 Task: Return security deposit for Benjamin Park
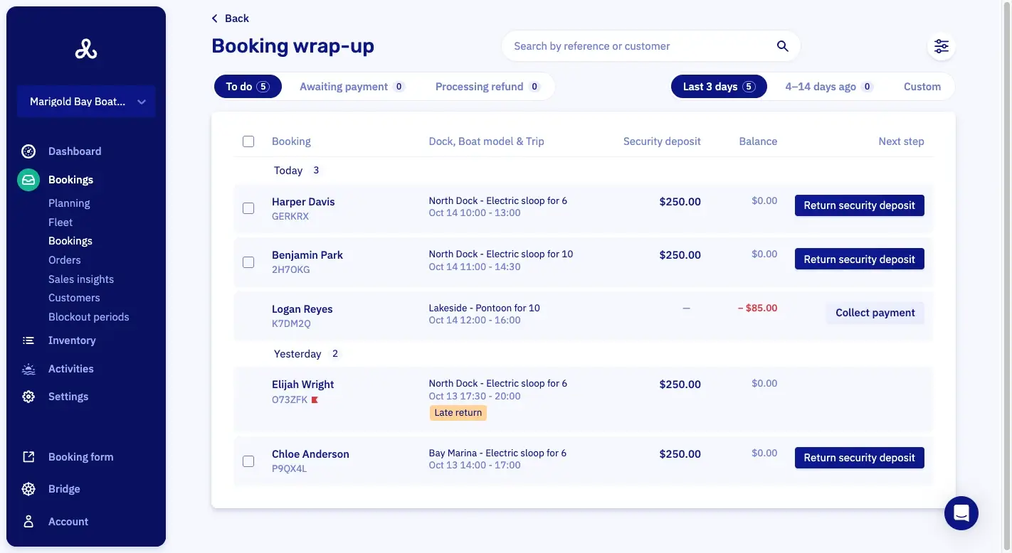859,259
